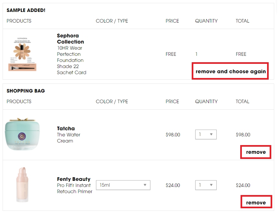Click the Fenty primer bottle image

pyautogui.click(x=23, y=185)
